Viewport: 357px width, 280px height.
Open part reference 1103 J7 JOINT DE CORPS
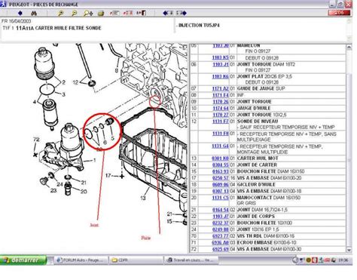click(221, 217)
